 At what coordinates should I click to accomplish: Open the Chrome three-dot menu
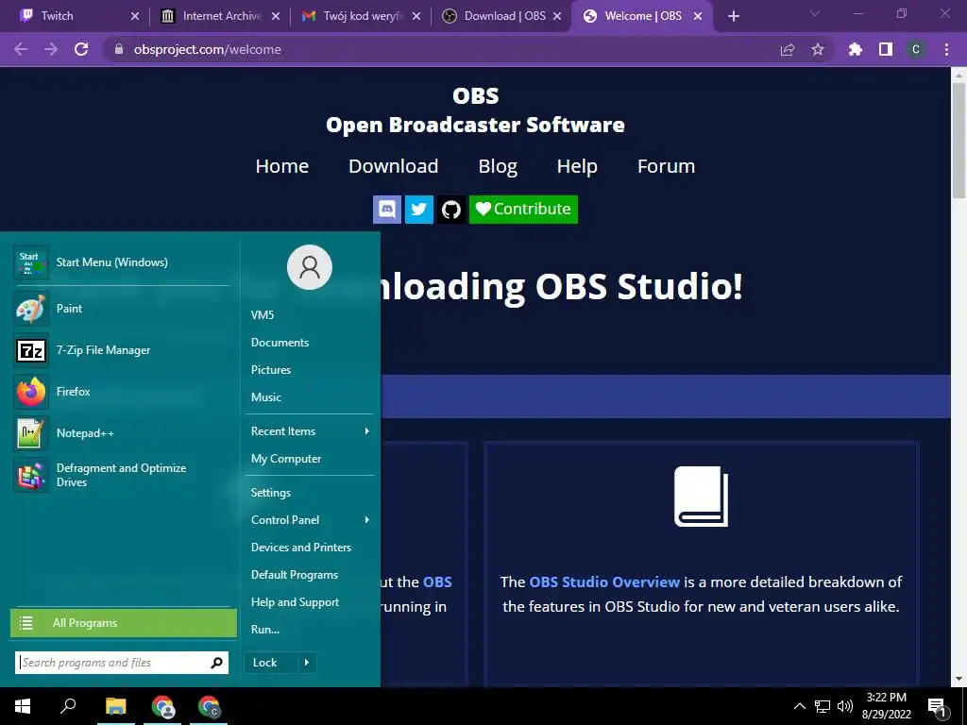coord(946,49)
